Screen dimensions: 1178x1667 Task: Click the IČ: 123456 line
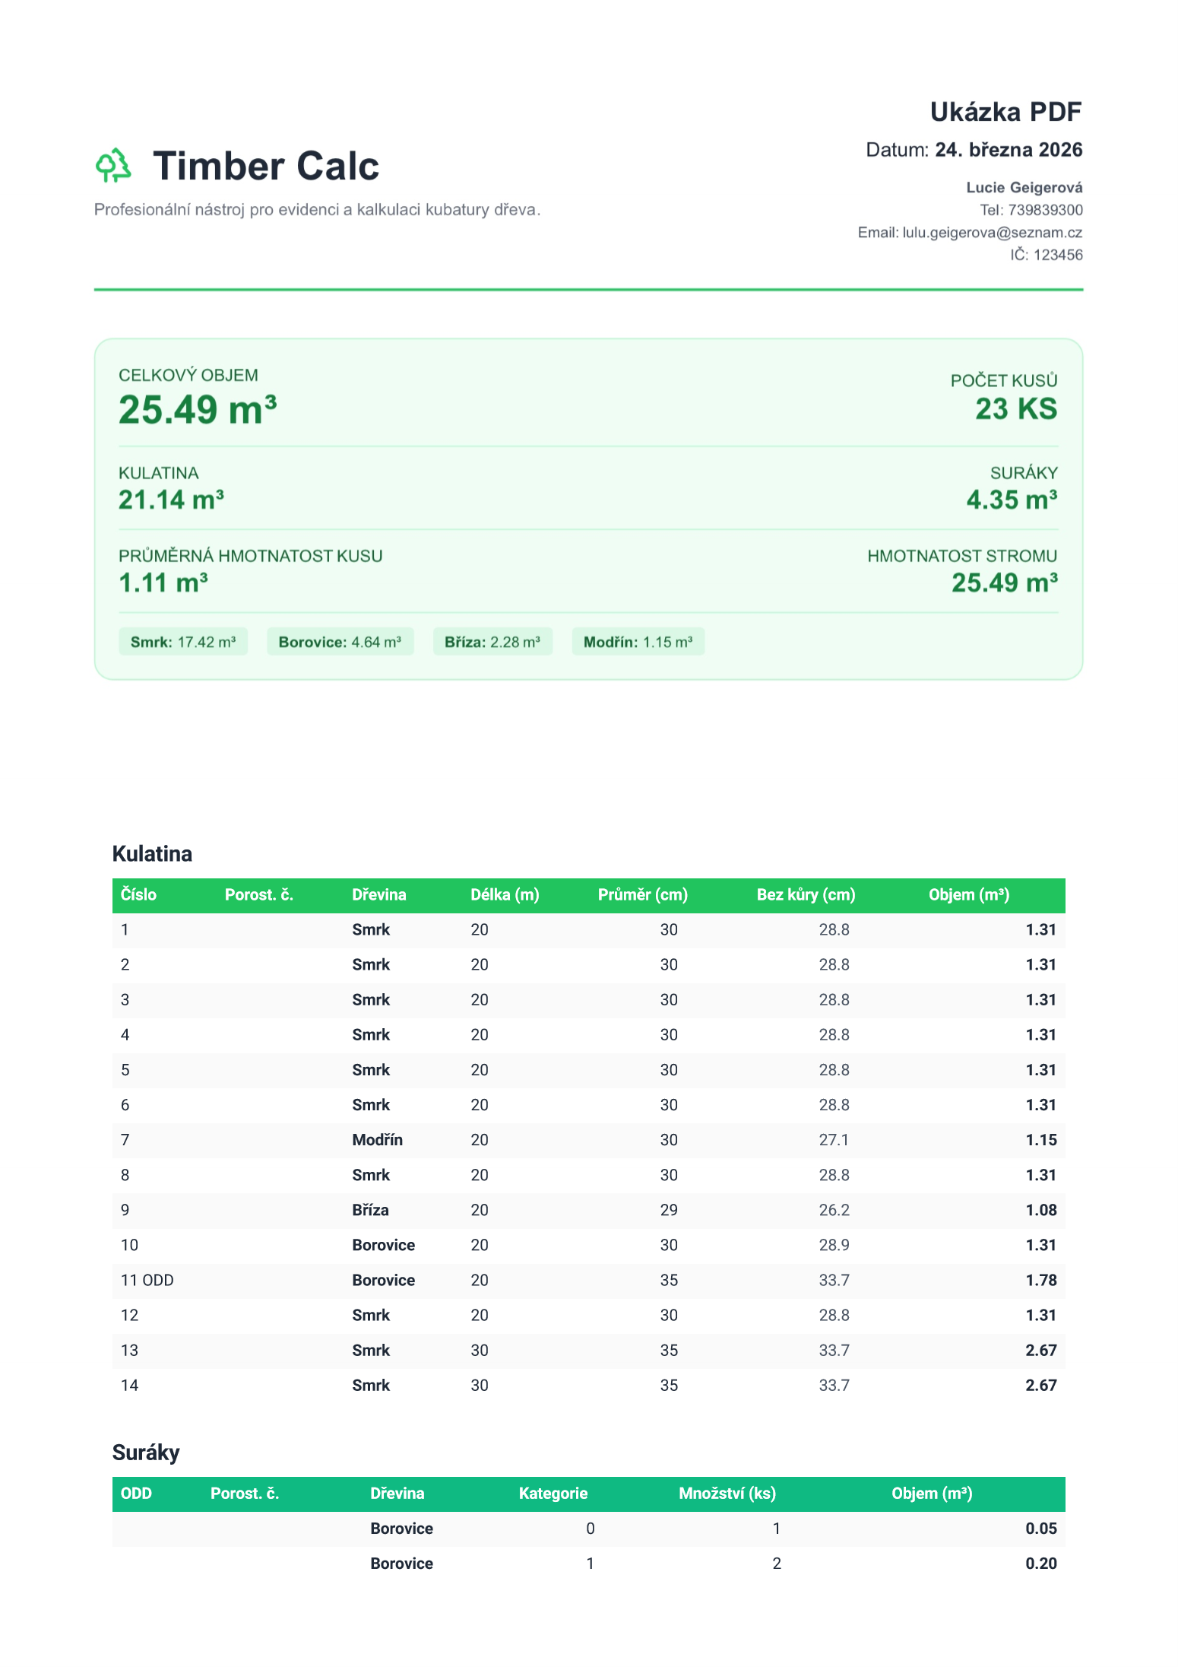1047,255
